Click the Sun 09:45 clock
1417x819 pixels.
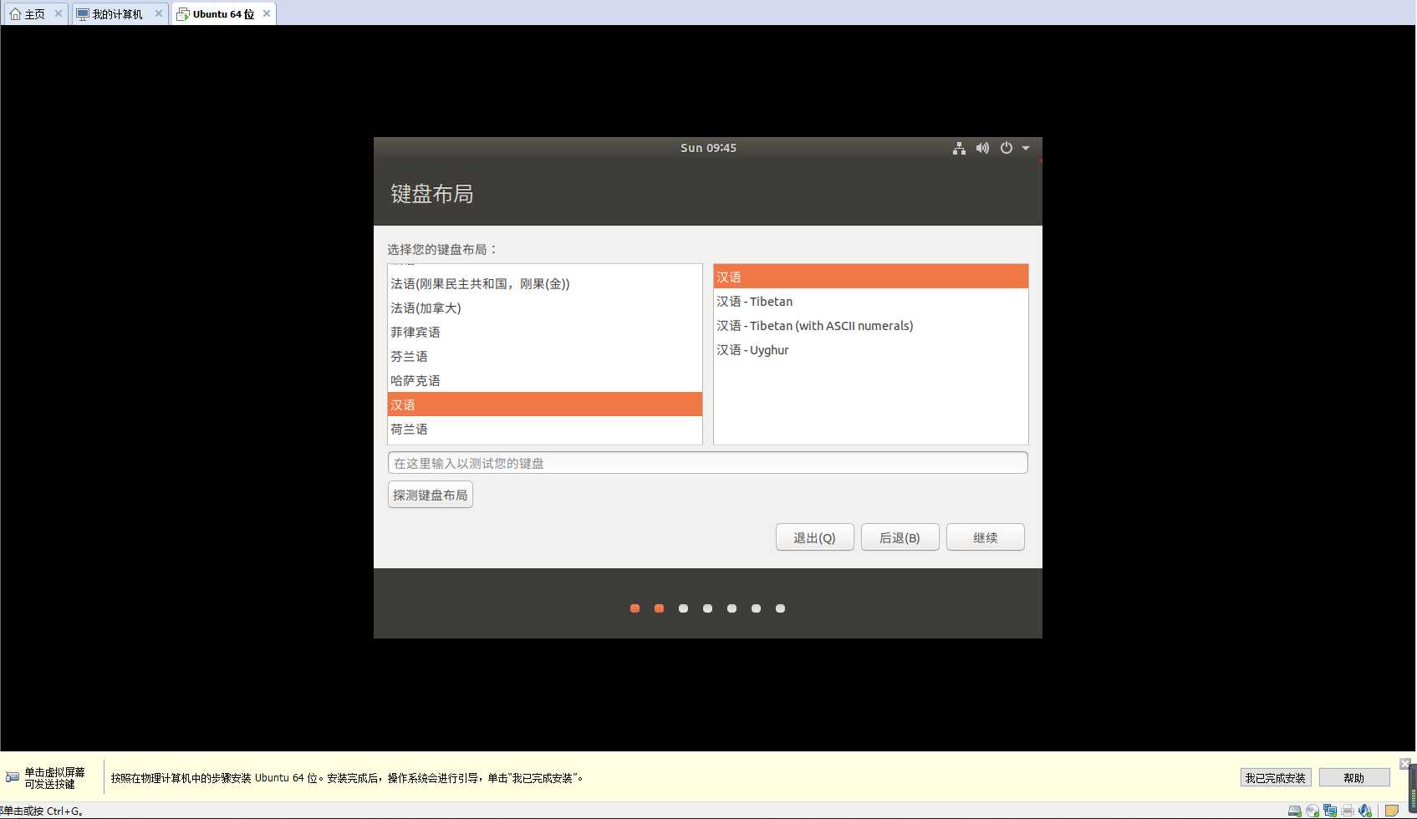[x=708, y=148]
